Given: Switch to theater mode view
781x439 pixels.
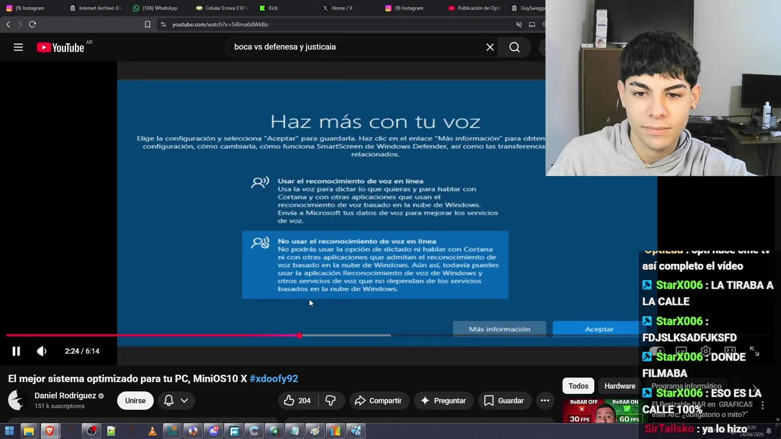Looking at the screenshot, I should coord(730,351).
